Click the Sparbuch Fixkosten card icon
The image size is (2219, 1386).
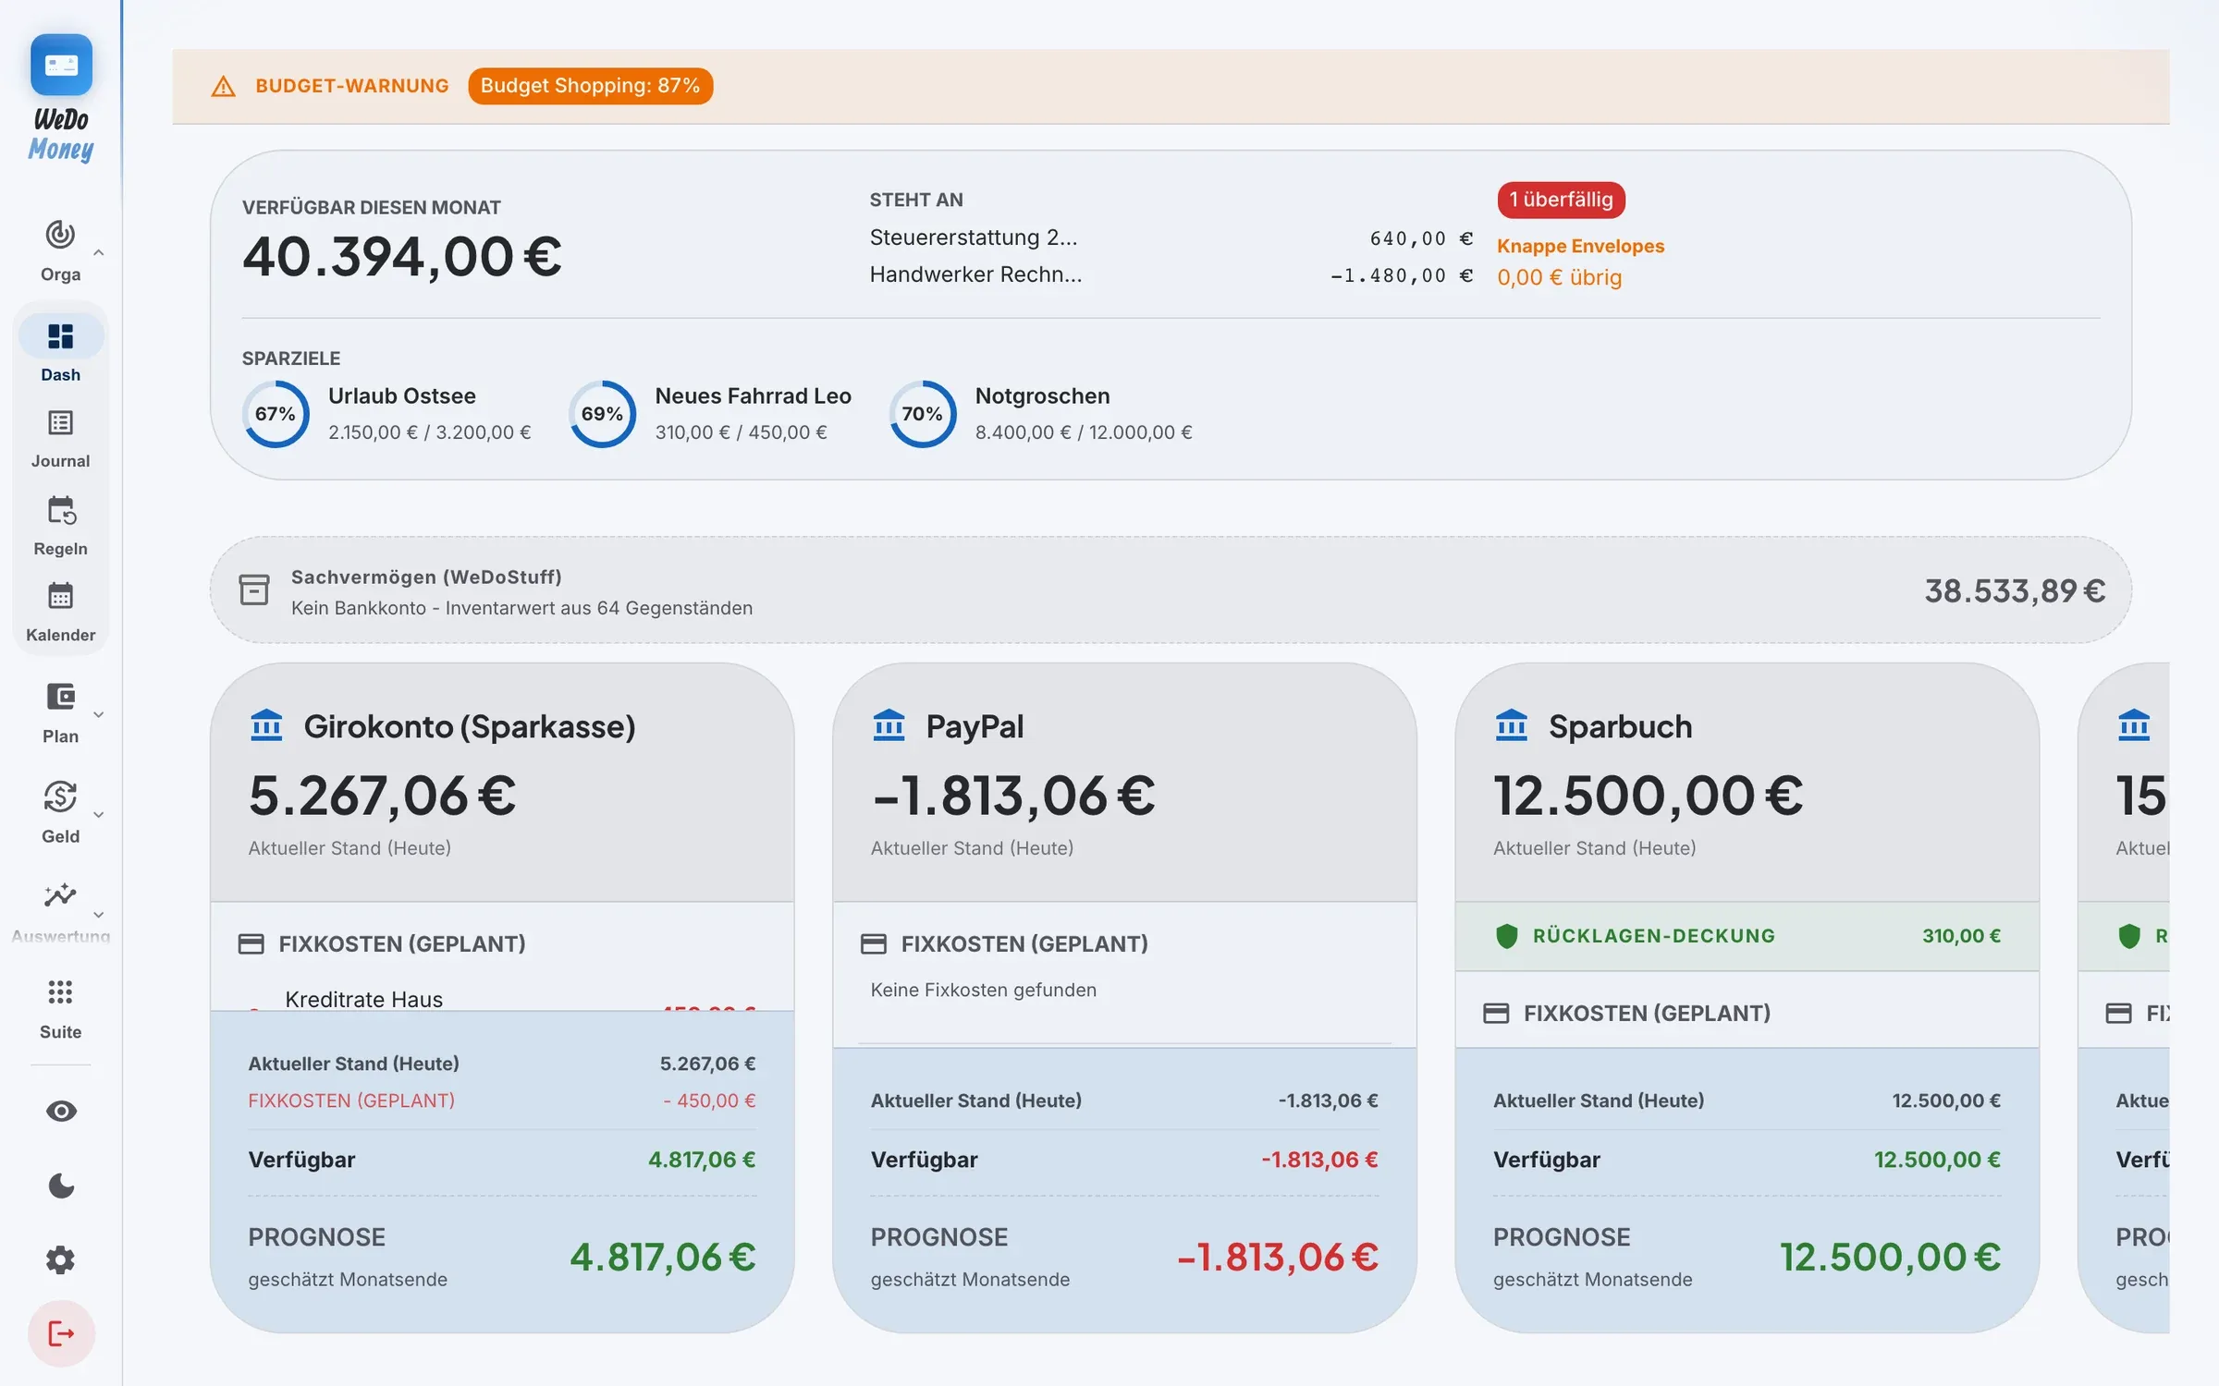pyautogui.click(x=1496, y=1014)
